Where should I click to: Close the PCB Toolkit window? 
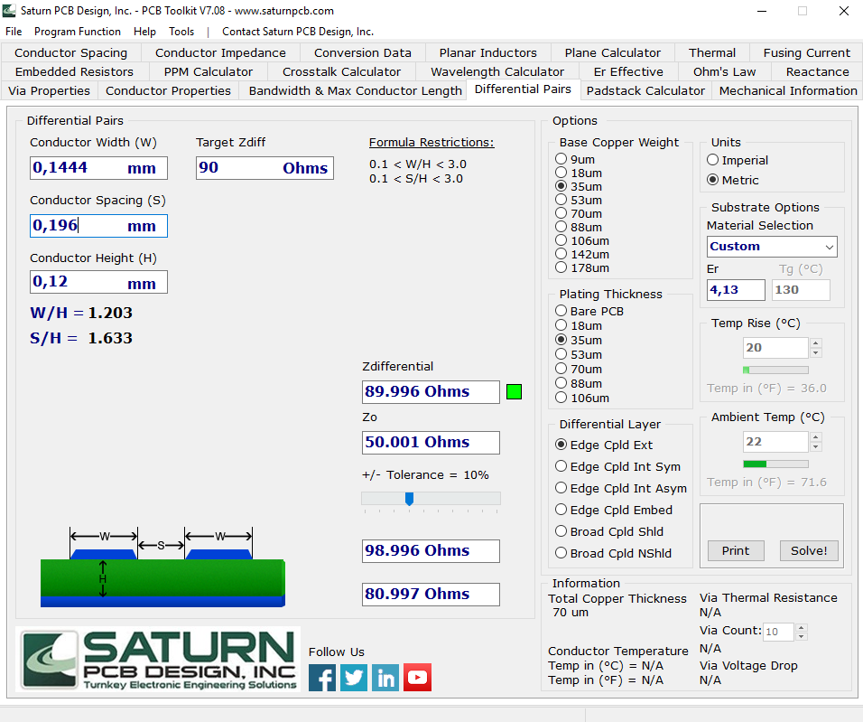coord(844,11)
